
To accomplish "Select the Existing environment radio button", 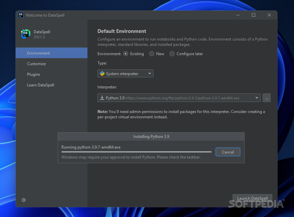I will 125,54.
